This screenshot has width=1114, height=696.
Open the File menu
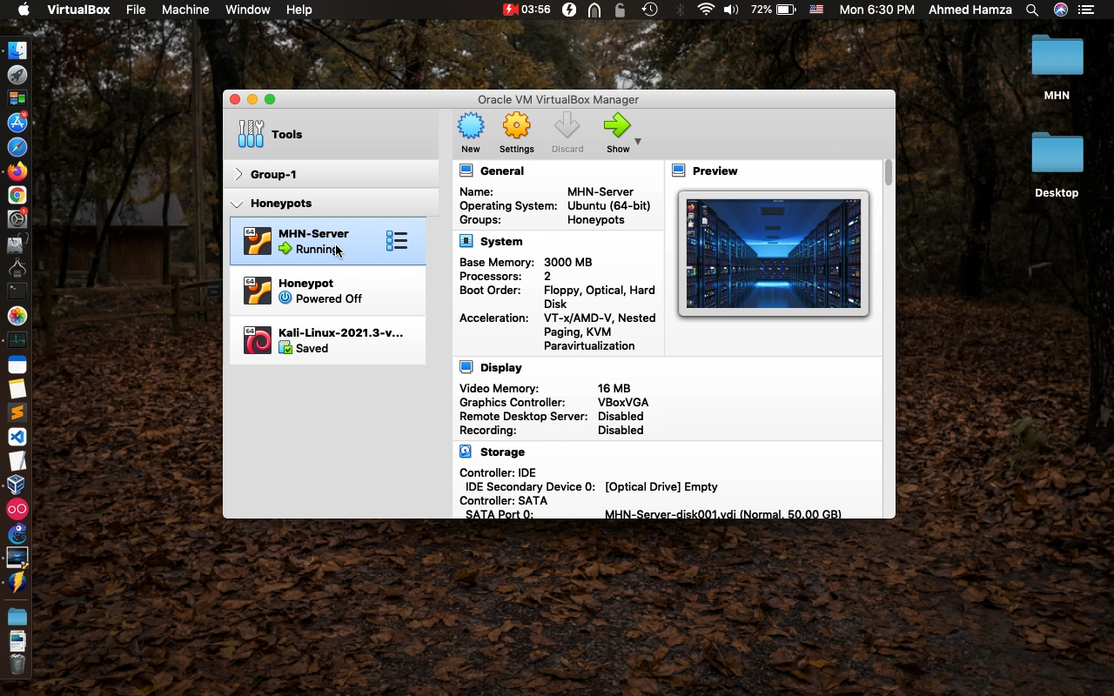tap(136, 10)
